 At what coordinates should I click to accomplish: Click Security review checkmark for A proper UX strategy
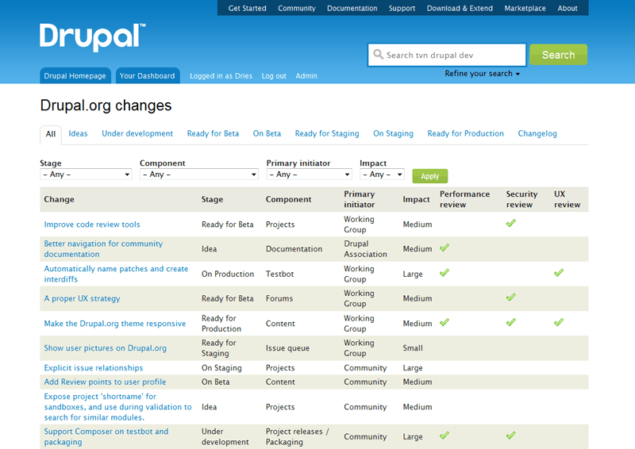pos(510,297)
